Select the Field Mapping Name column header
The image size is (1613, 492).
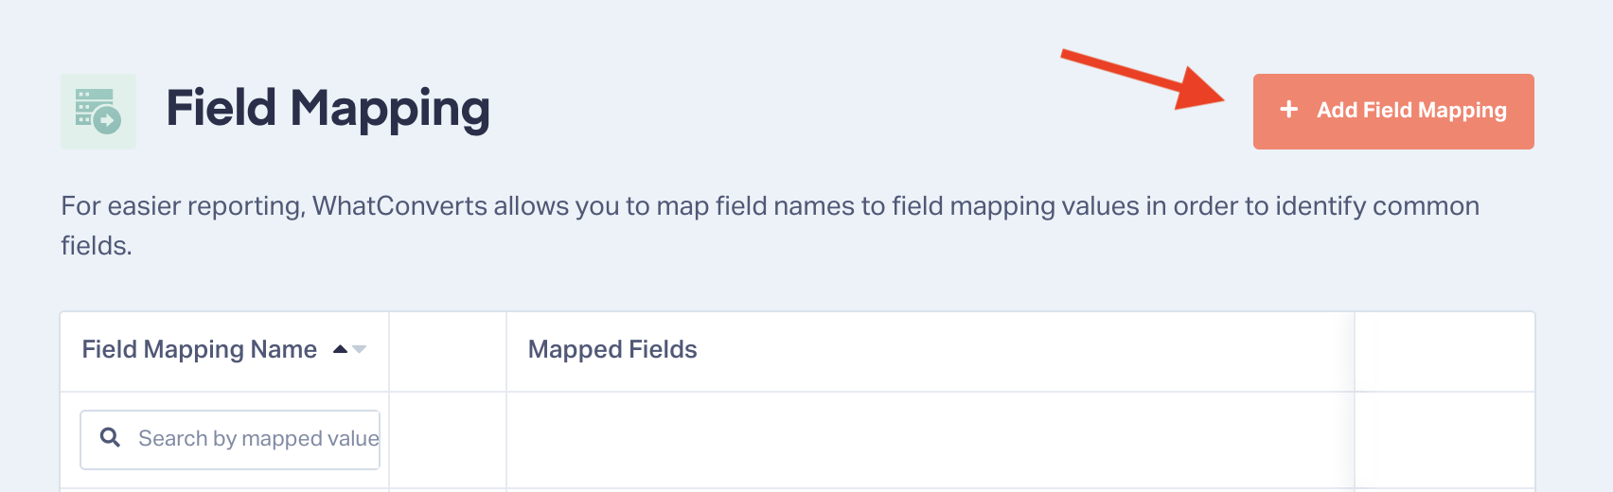(x=200, y=349)
